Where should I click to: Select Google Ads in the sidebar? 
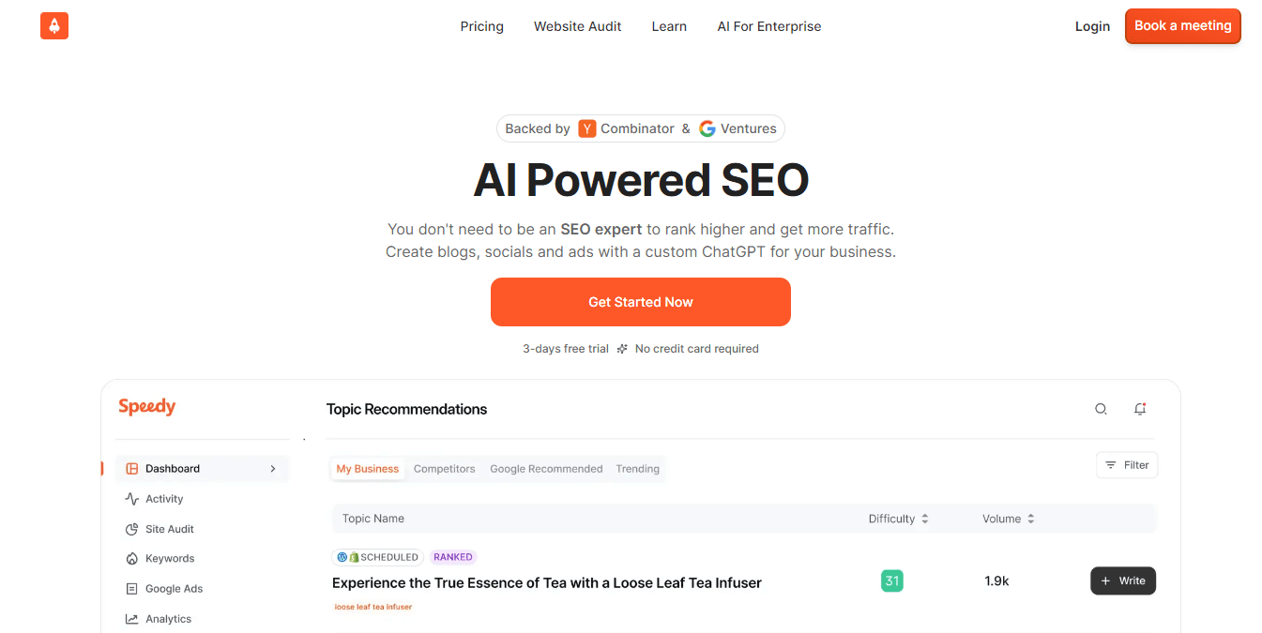pyautogui.click(x=174, y=589)
